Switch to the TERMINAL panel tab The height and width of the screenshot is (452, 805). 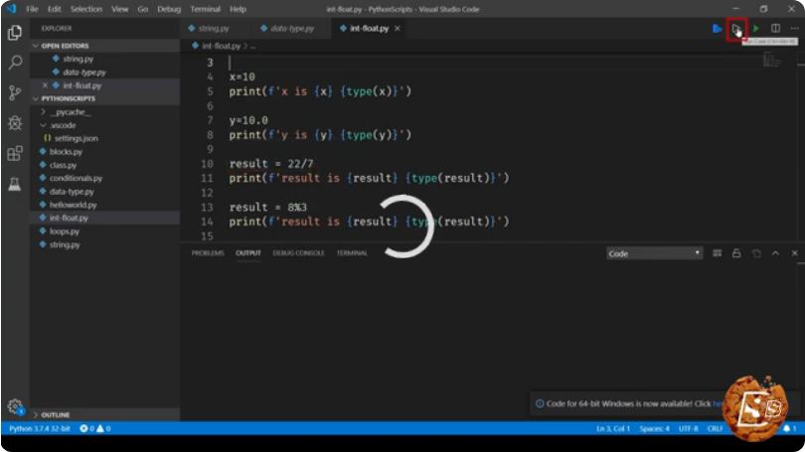(352, 253)
